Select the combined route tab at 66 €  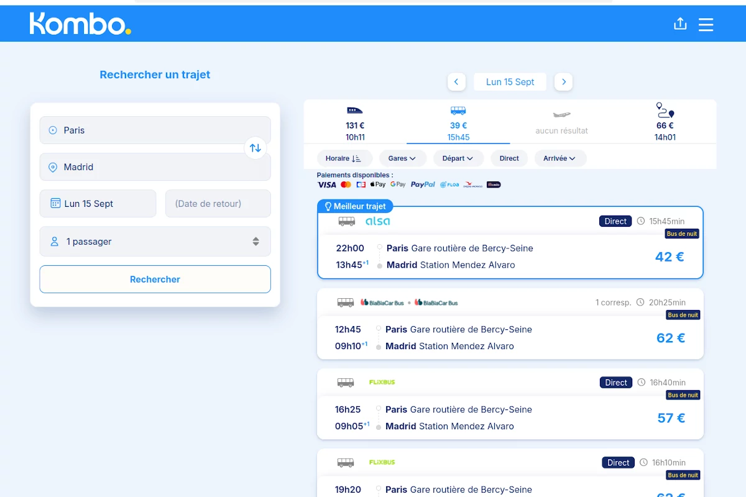click(x=665, y=123)
